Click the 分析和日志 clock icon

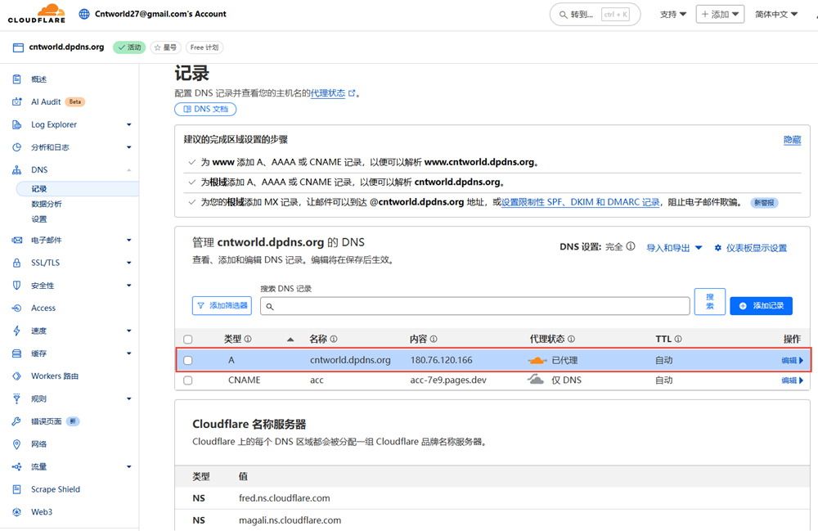pyautogui.click(x=16, y=147)
